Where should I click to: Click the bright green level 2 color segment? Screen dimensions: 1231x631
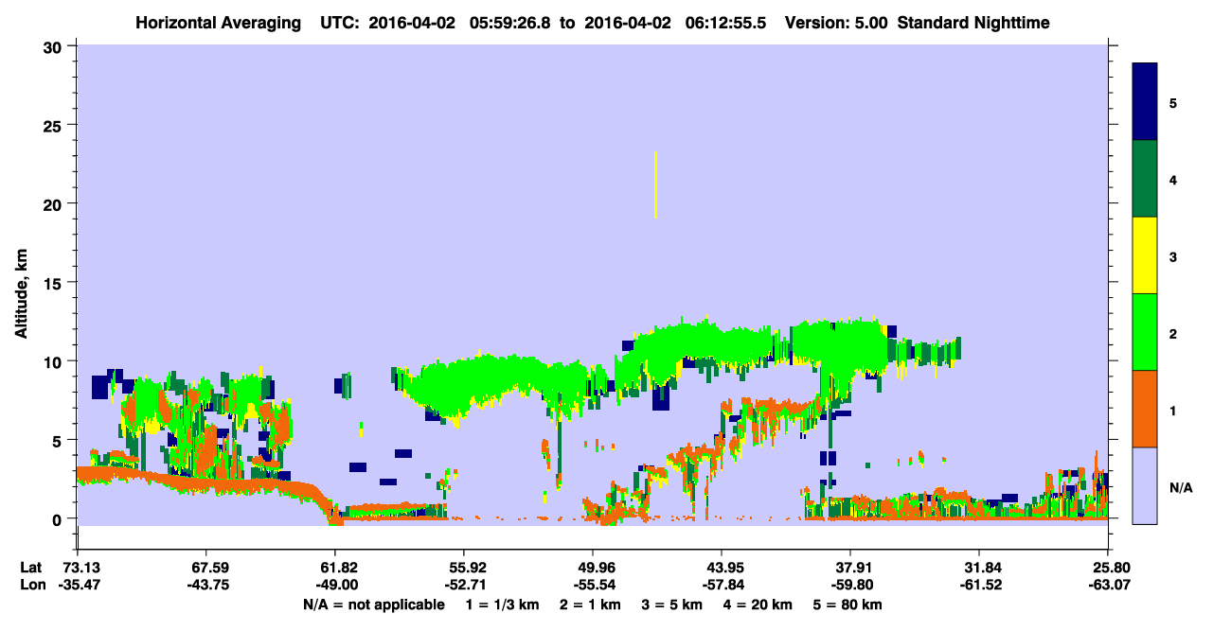click(x=1145, y=332)
